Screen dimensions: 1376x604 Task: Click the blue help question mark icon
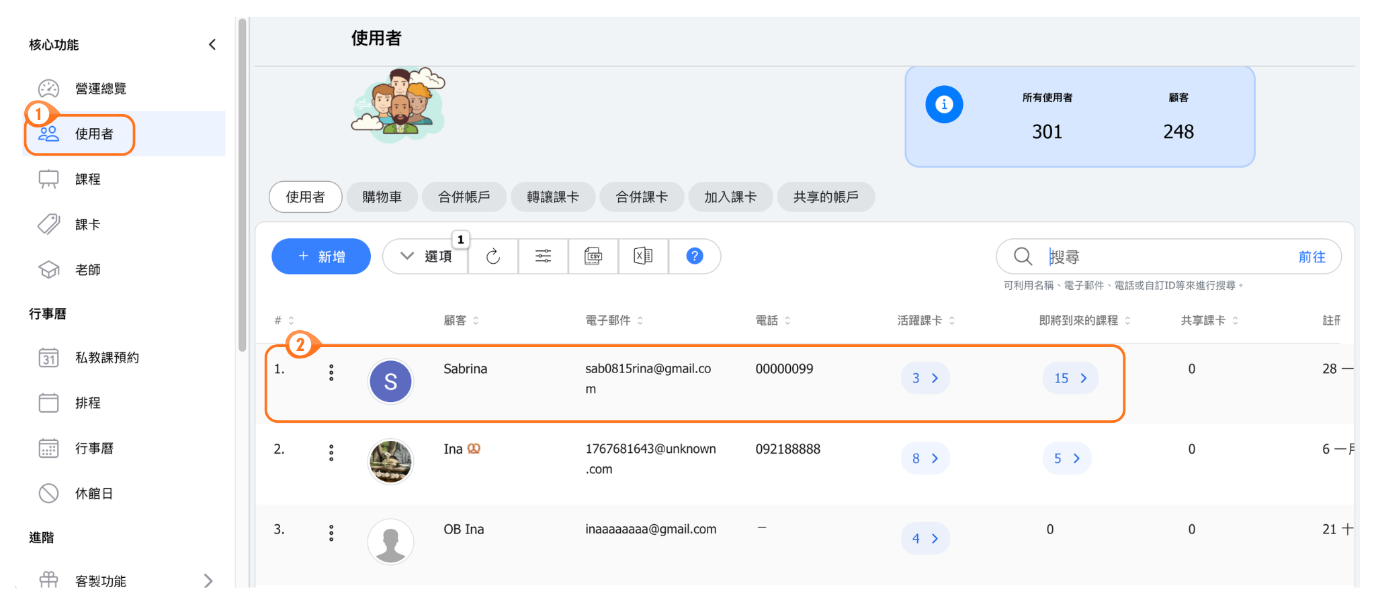coord(694,256)
